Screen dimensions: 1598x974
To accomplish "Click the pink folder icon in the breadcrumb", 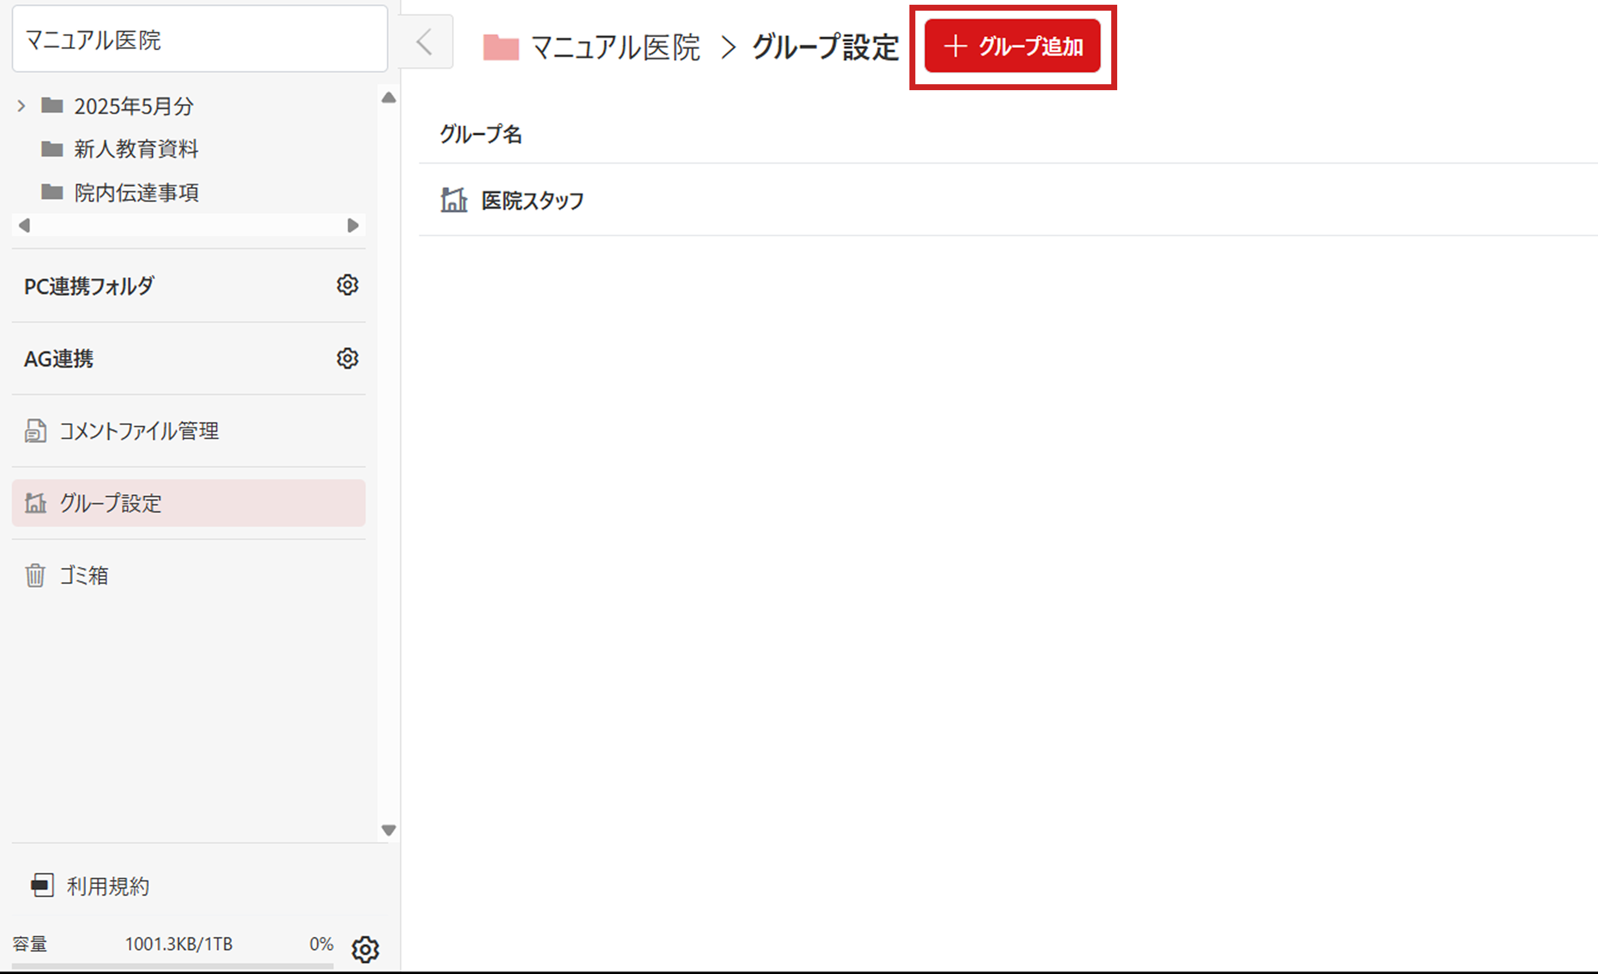I will 502,47.
